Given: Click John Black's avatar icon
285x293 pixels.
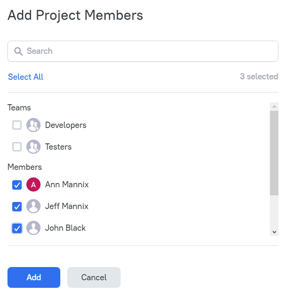Looking at the screenshot, I should 33,228.
